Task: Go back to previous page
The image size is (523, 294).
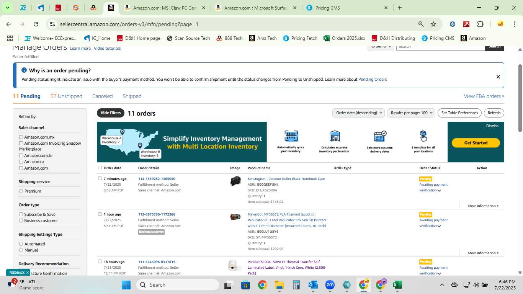Action: (8, 24)
